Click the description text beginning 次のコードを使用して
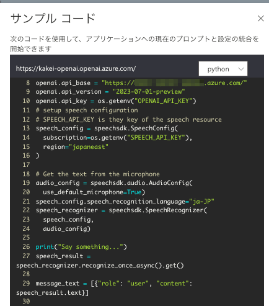The image size is (269, 306). 134,43
